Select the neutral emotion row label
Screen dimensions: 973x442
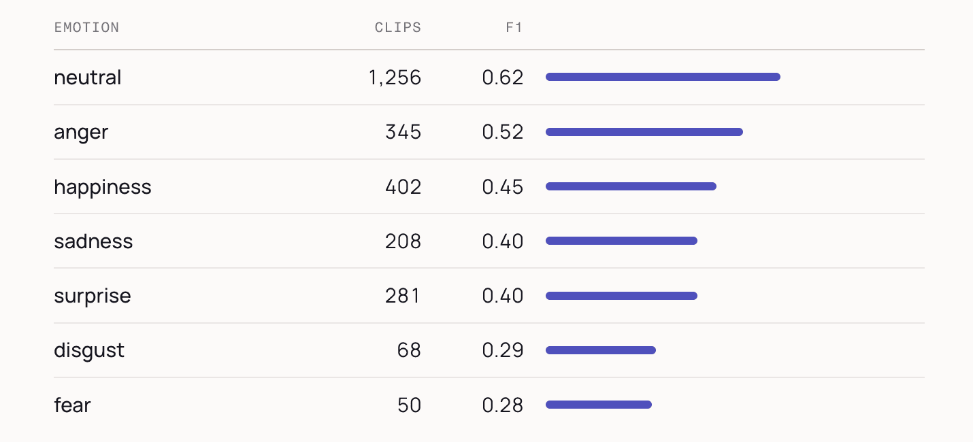(x=87, y=78)
